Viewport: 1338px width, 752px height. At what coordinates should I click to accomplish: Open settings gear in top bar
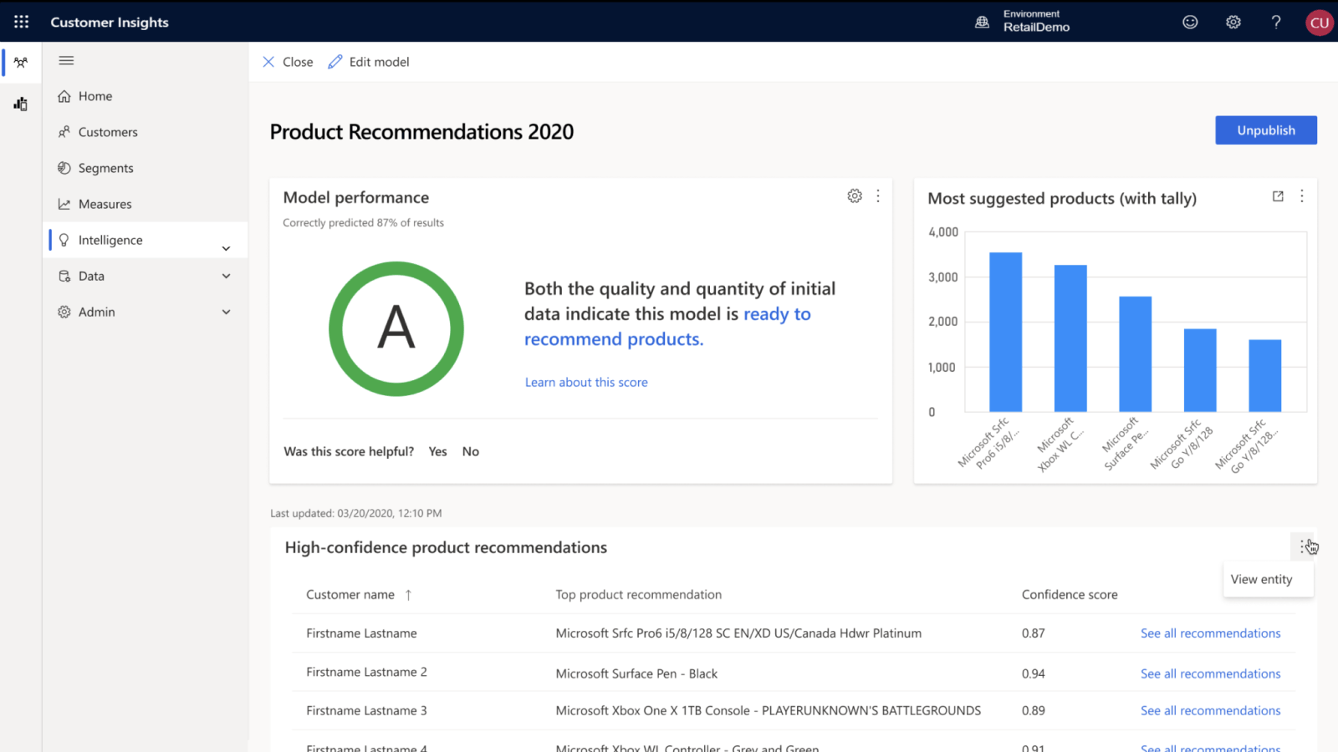click(1233, 22)
